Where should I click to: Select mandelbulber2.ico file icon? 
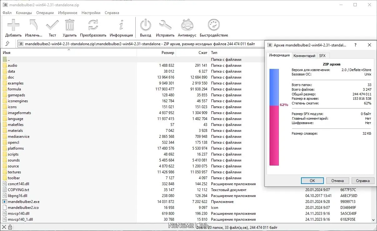point(5,208)
